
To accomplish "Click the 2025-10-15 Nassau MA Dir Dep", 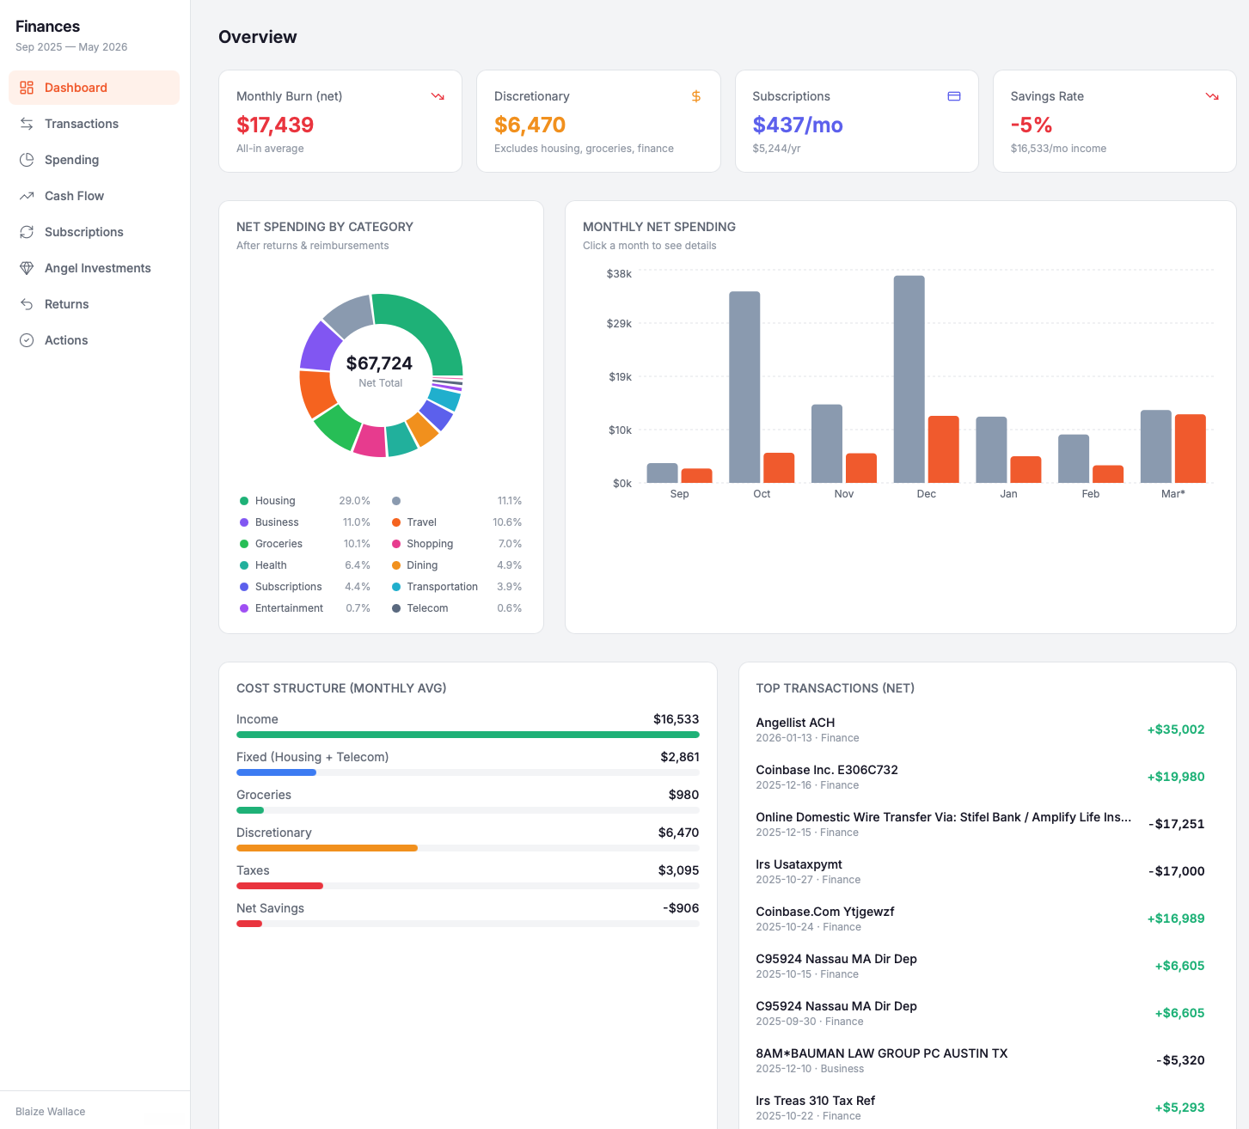I will (x=980, y=966).
